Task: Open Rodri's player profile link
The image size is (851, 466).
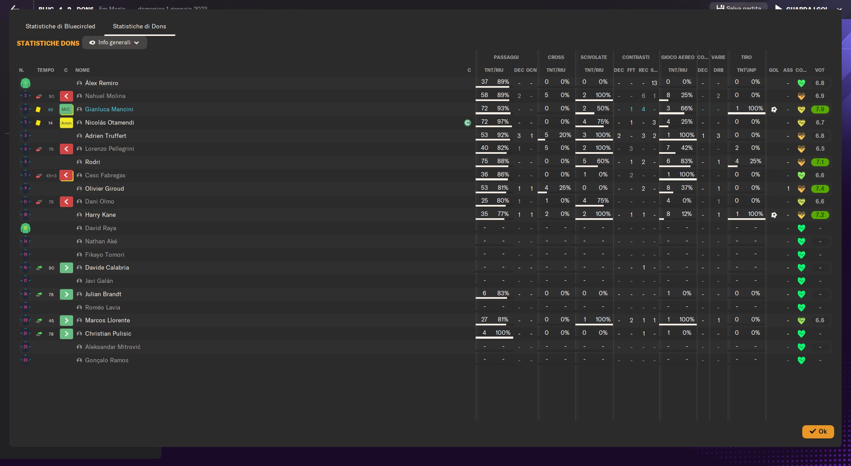Action: click(93, 162)
